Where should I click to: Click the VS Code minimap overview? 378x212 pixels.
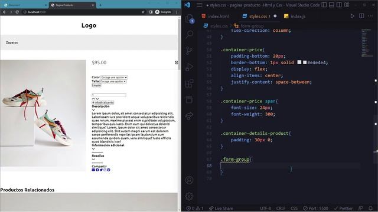click(367, 43)
